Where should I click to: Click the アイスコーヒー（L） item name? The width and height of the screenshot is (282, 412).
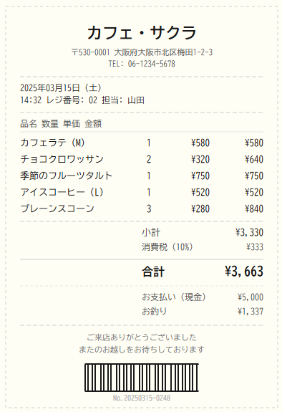coord(62,192)
